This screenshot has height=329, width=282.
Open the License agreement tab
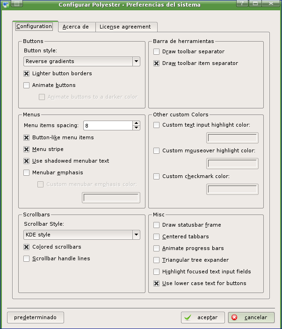[x=126, y=27]
